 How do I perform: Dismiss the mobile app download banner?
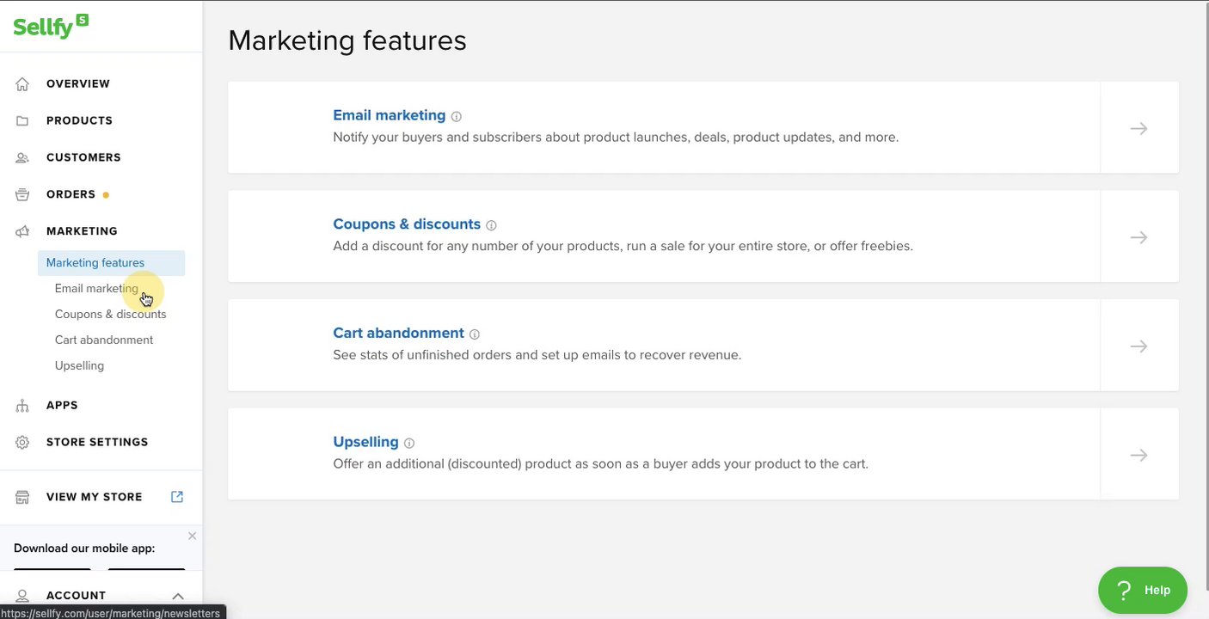192,536
